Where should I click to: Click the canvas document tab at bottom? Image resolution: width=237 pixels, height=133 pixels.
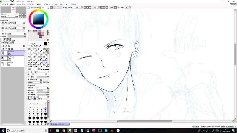[60, 124]
